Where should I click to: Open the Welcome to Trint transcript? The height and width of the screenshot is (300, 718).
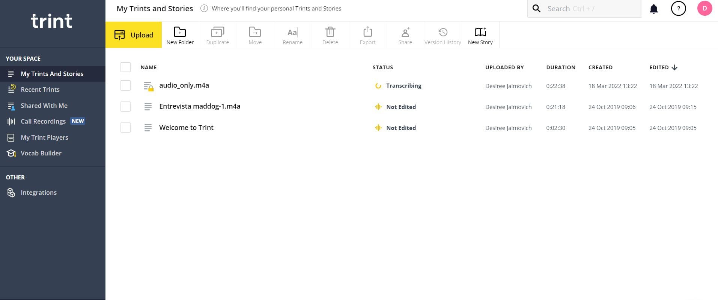click(186, 128)
